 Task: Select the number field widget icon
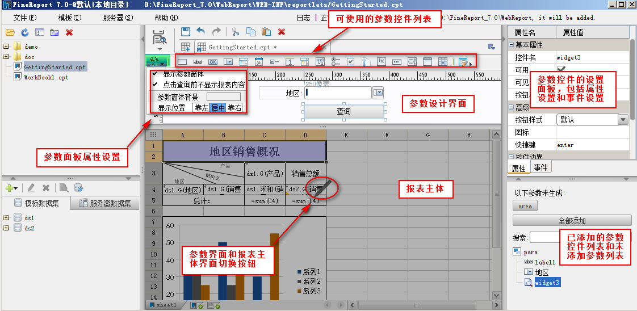coord(289,62)
